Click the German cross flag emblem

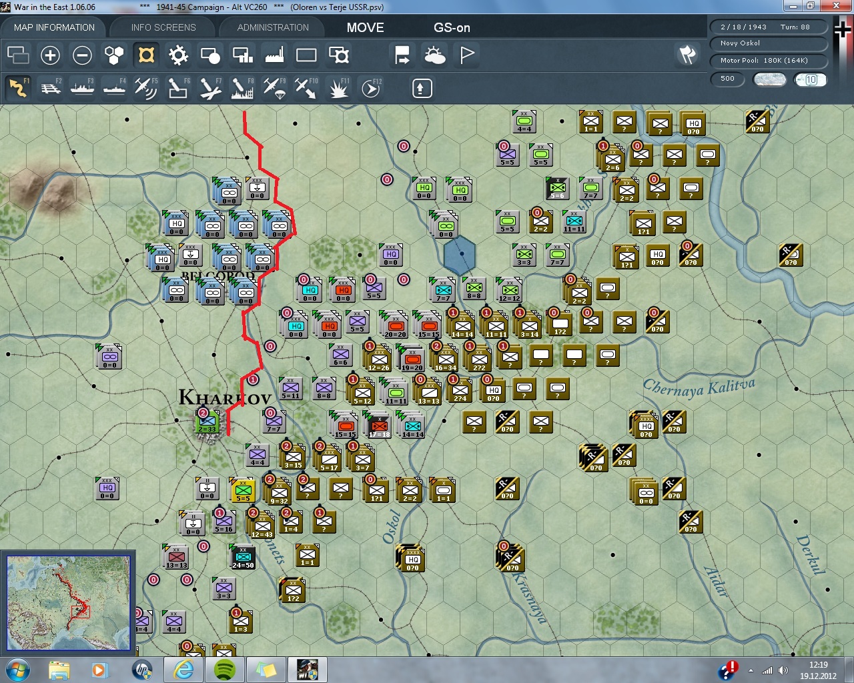coord(843,29)
